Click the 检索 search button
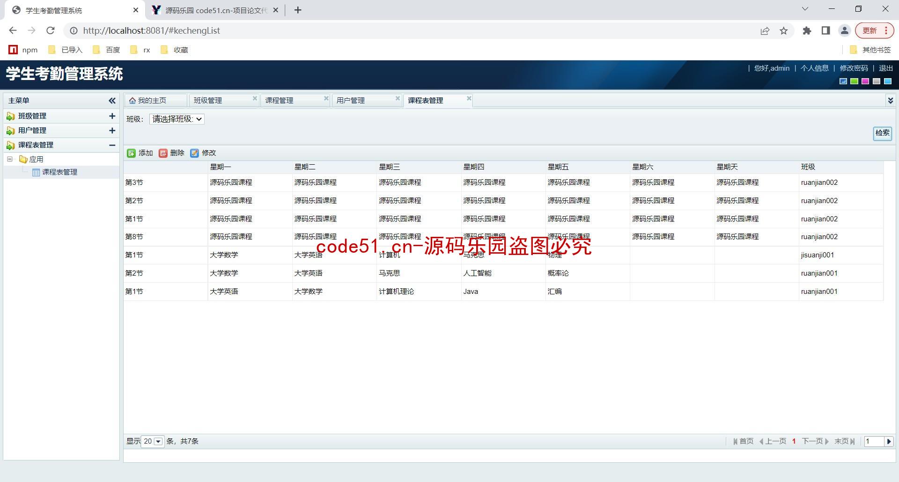This screenshot has width=899, height=482. [883, 133]
